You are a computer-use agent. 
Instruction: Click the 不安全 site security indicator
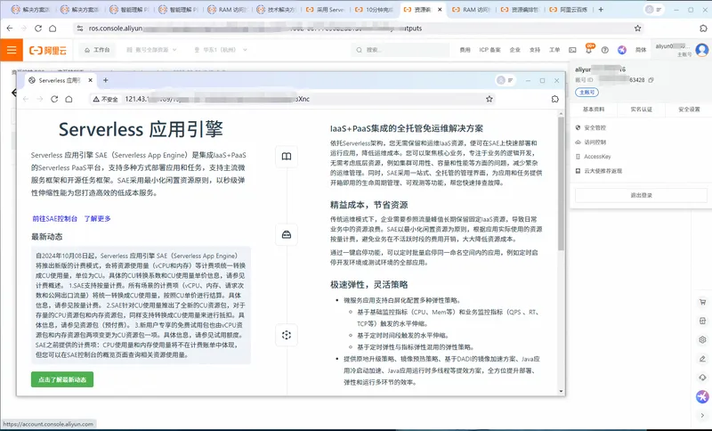[x=105, y=99]
